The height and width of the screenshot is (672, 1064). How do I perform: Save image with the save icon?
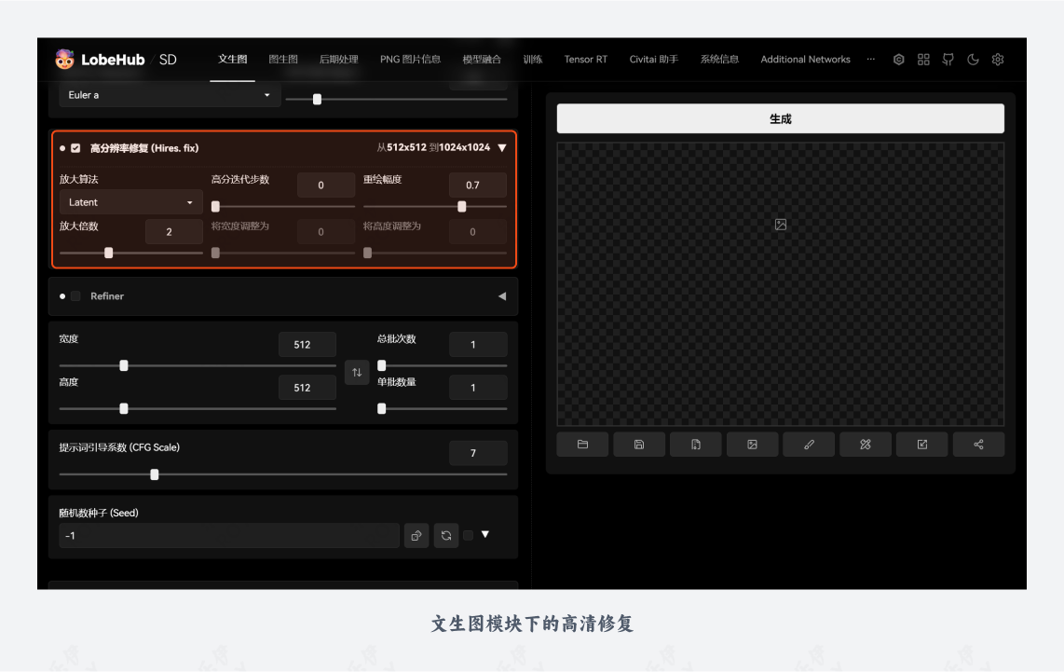click(x=639, y=445)
